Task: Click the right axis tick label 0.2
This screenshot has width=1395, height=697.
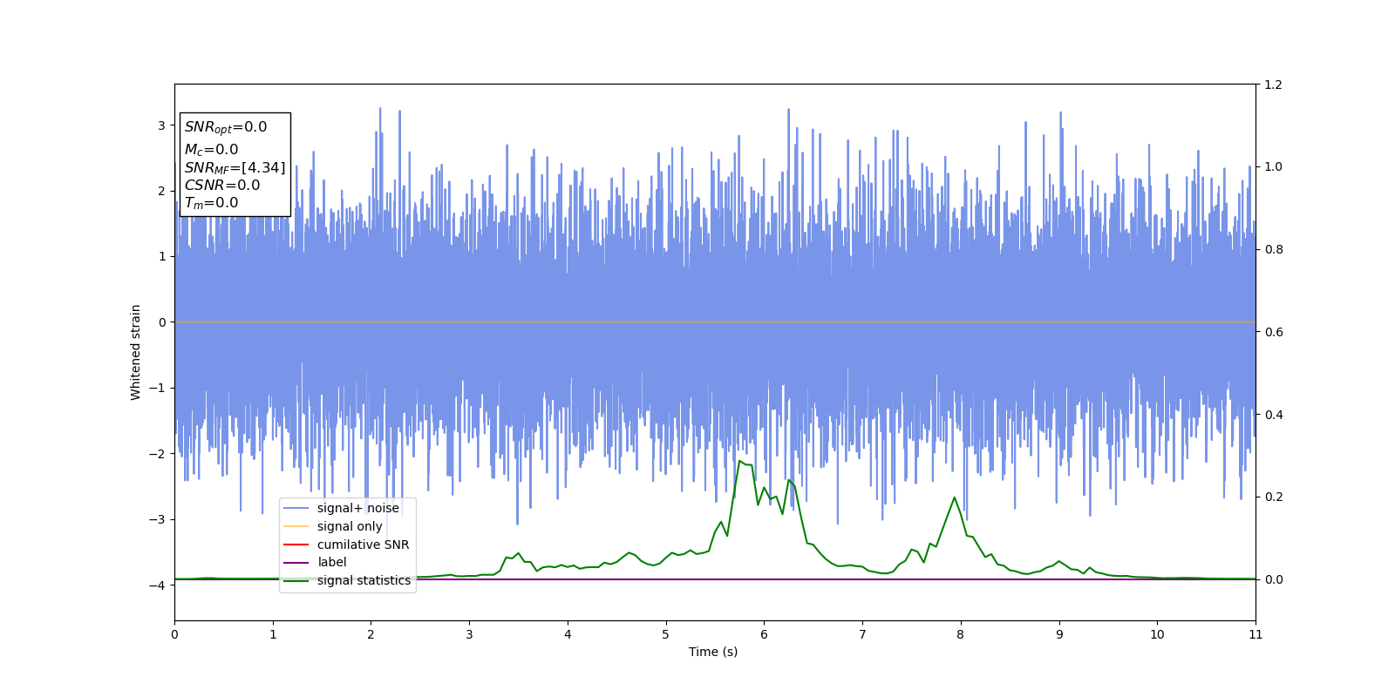Action: [1273, 497]
